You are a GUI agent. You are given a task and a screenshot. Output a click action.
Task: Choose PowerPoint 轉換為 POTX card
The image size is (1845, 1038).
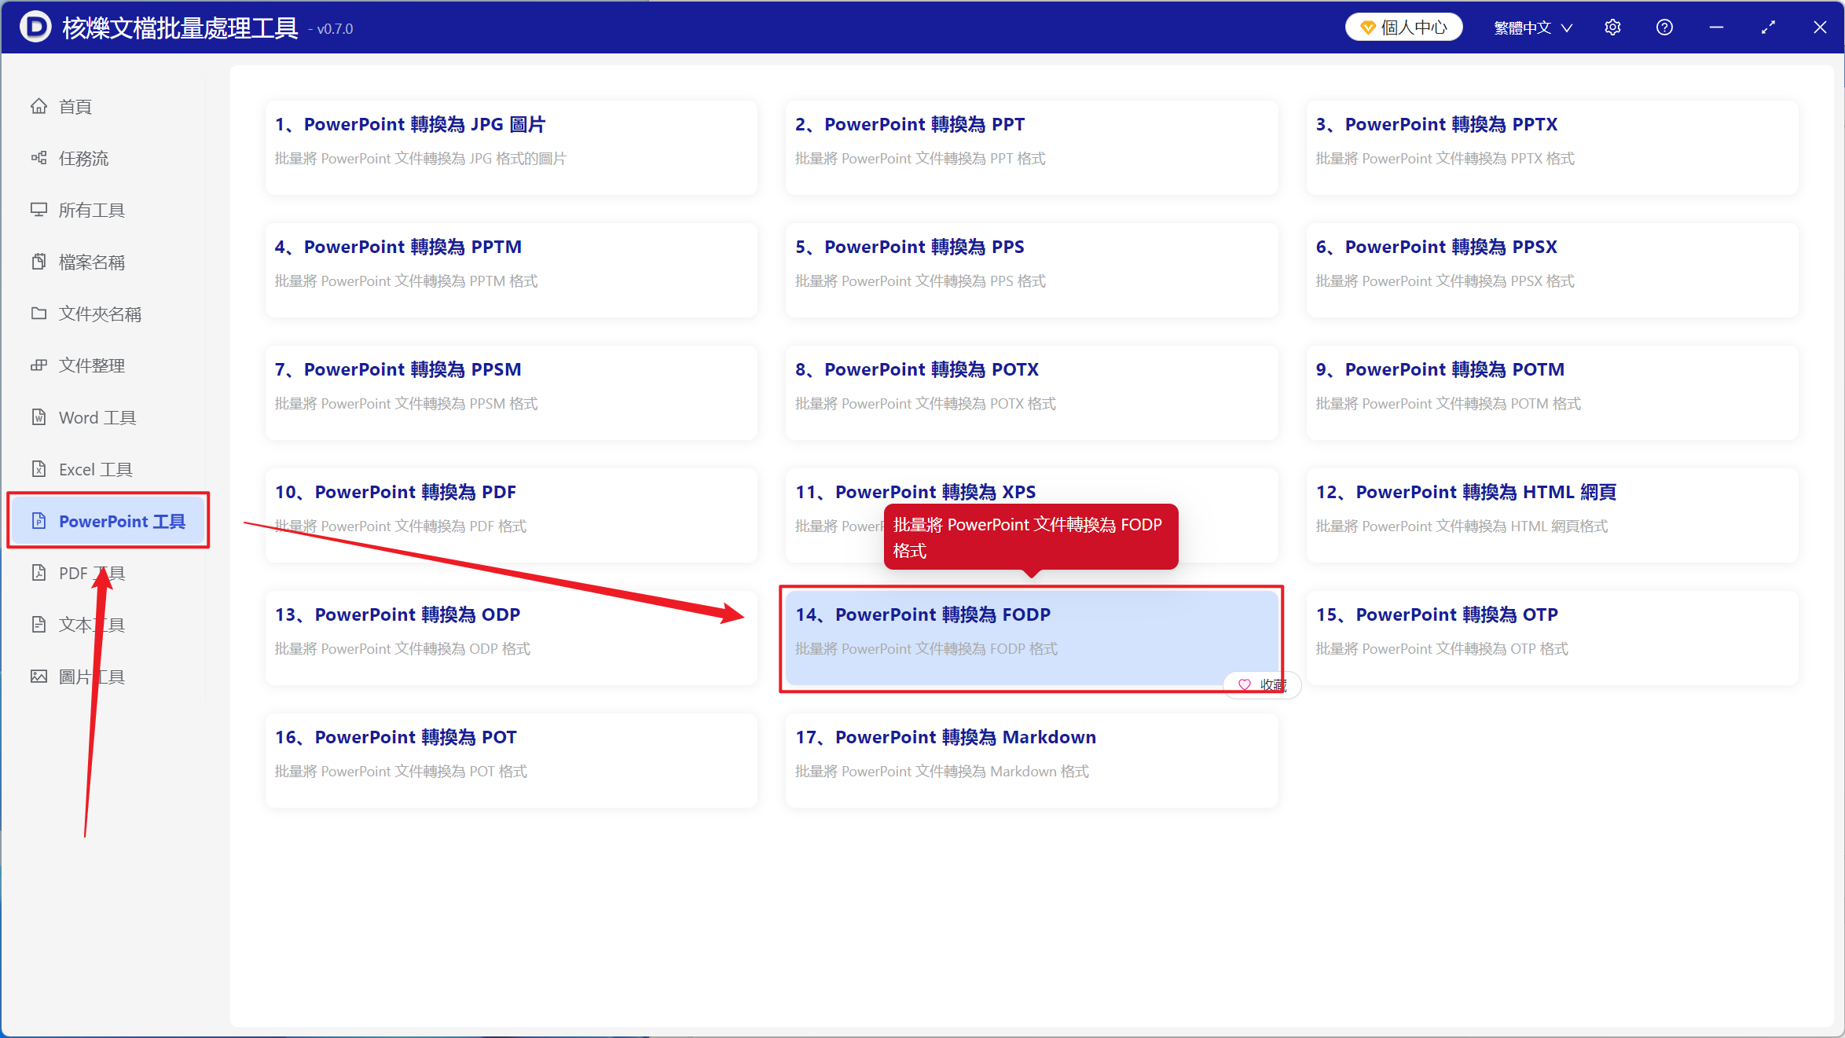(x=1032, y=392)
